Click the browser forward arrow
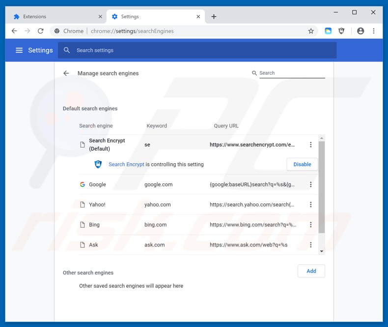 point(28,31)
